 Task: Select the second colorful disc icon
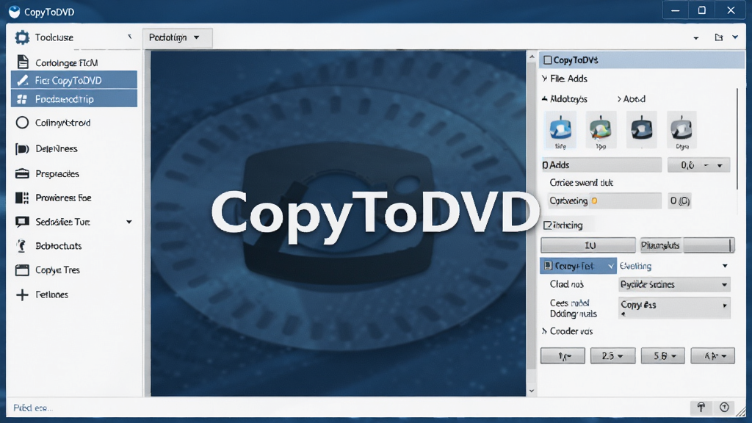(601, 130)
